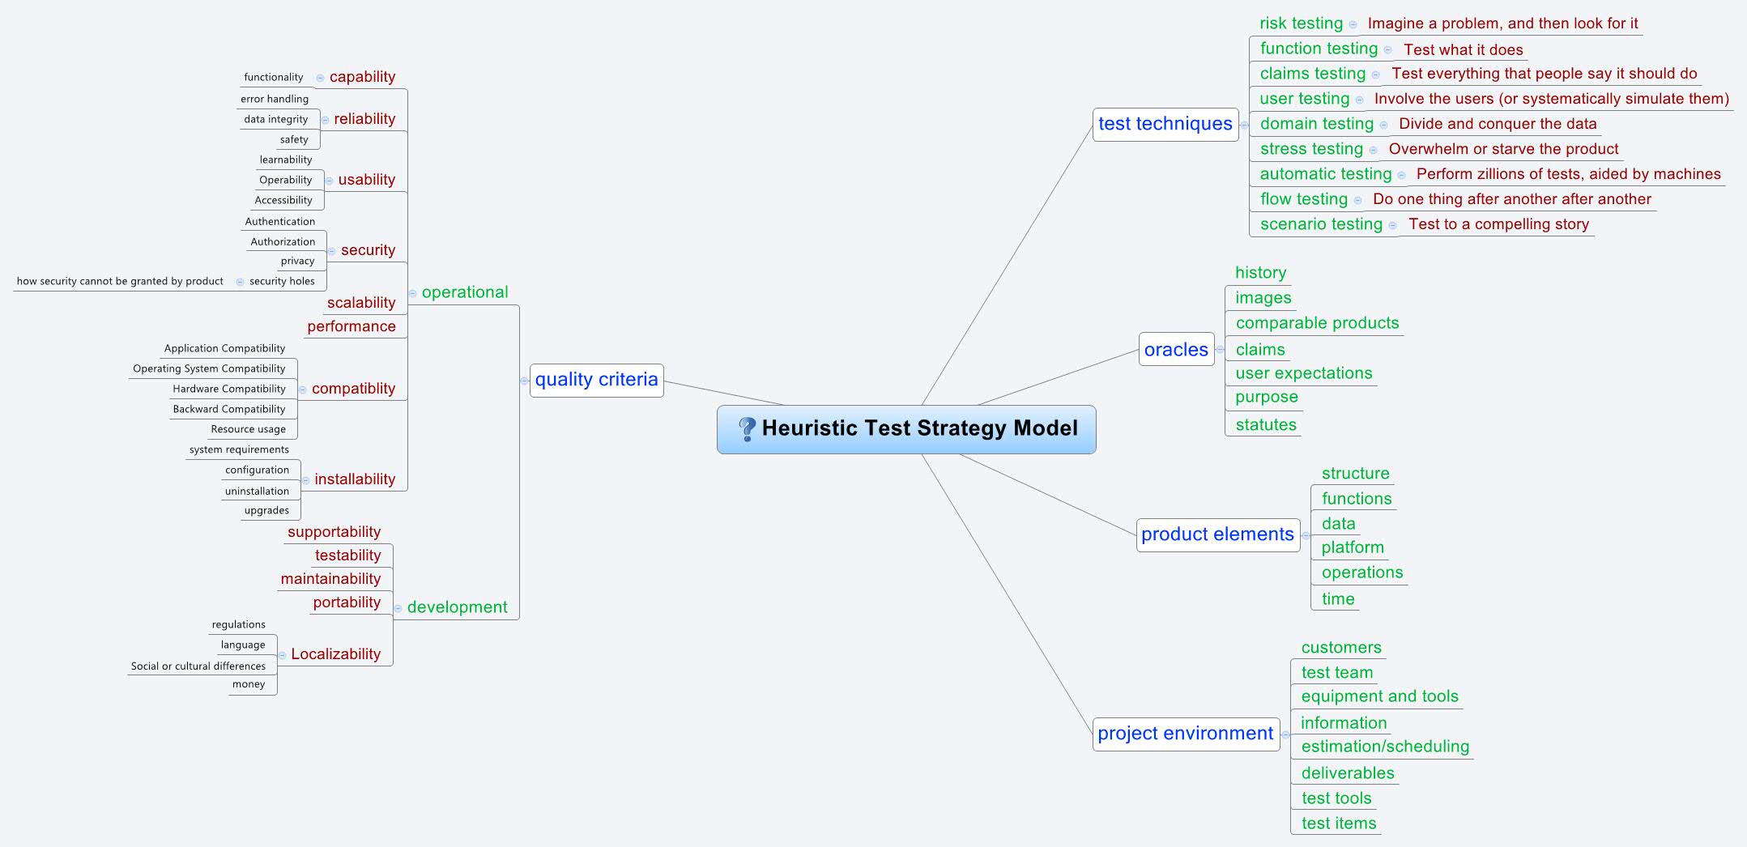Select the estimation/scheduling subtopic
Viewport: 1747px width, 847px height.
tap(1384, 747)
